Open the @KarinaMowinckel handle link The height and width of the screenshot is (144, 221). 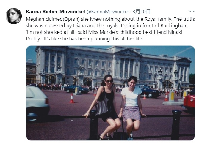(107, 12)
